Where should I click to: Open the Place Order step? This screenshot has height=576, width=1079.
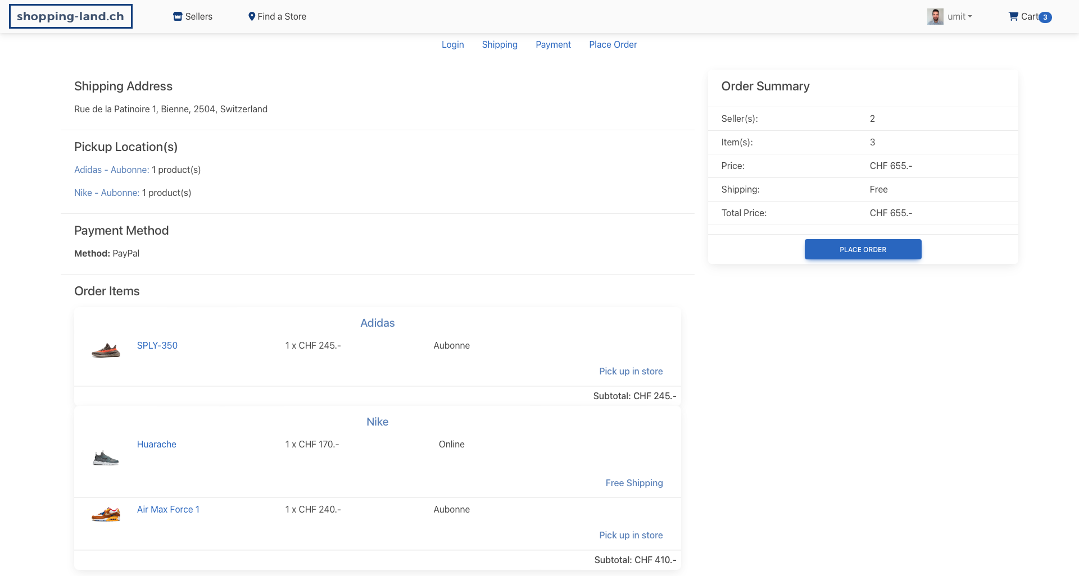coord(613,44)
